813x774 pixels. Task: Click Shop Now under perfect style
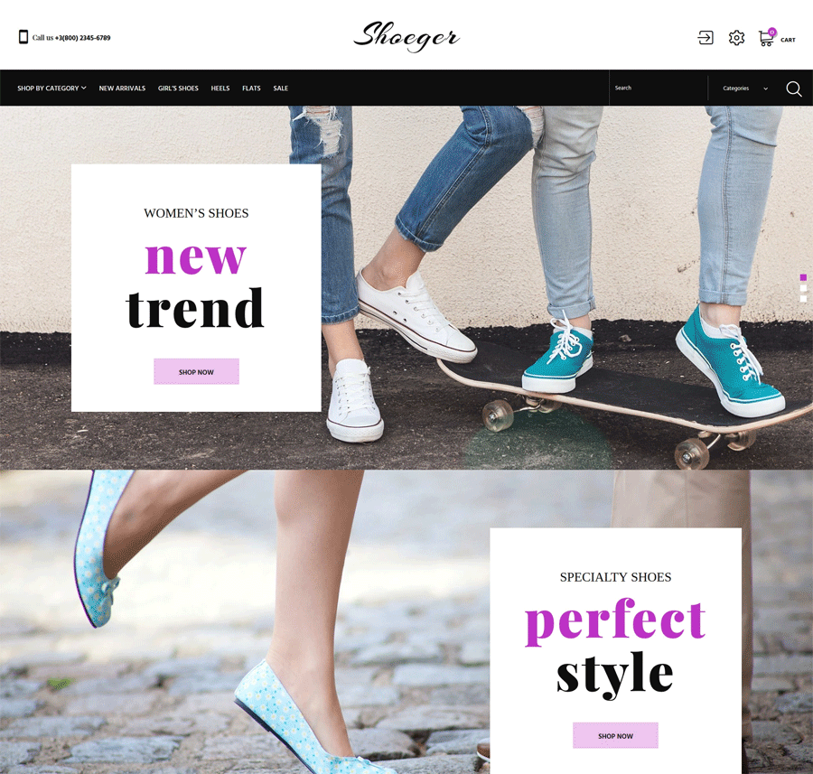pos(615,736)
